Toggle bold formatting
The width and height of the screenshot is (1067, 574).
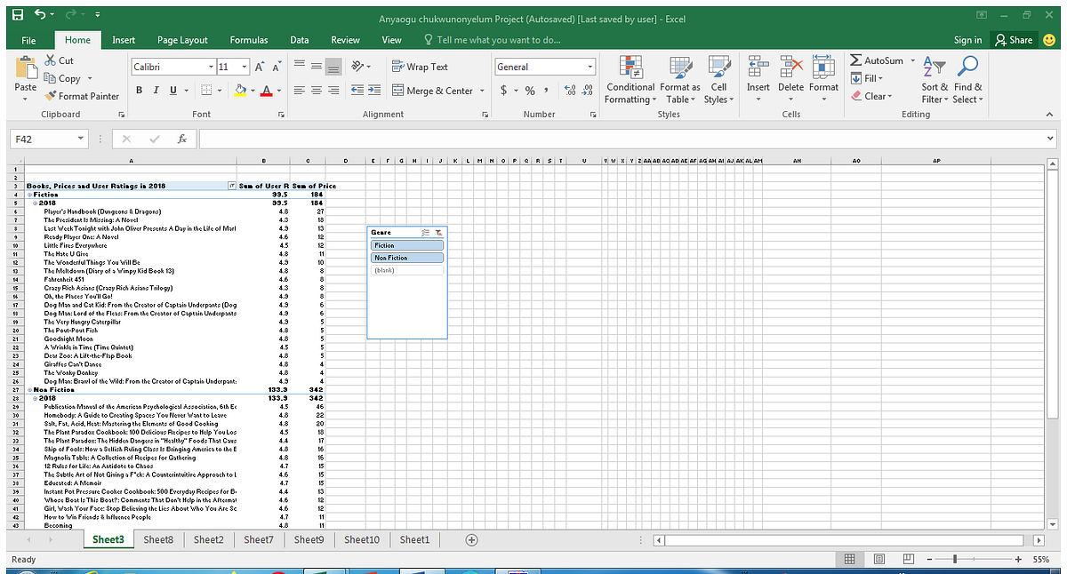(x=139, y=91)
